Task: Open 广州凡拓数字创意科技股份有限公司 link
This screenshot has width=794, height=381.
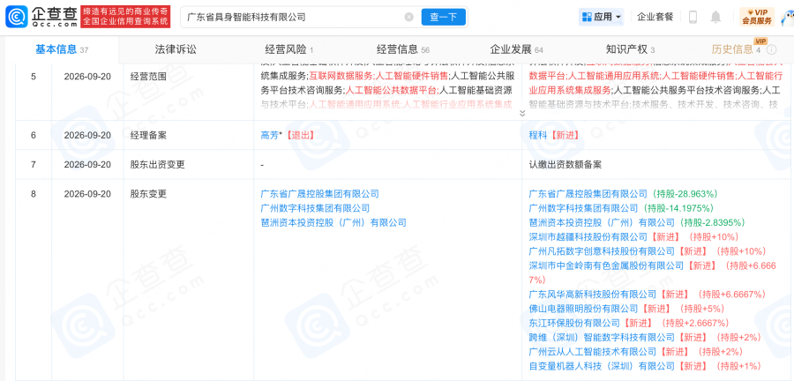Action: [x=602, y=251]
